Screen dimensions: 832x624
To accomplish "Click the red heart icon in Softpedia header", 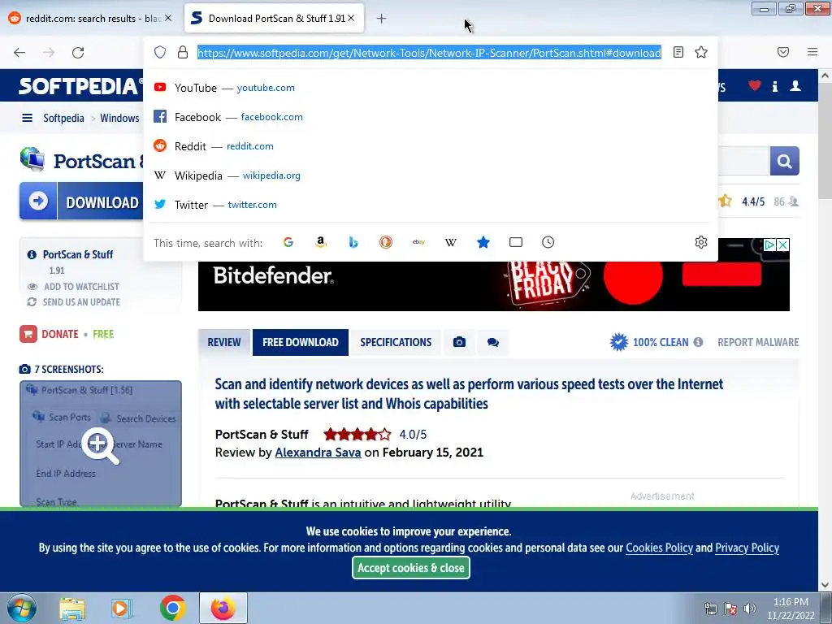I will point(755,85).
